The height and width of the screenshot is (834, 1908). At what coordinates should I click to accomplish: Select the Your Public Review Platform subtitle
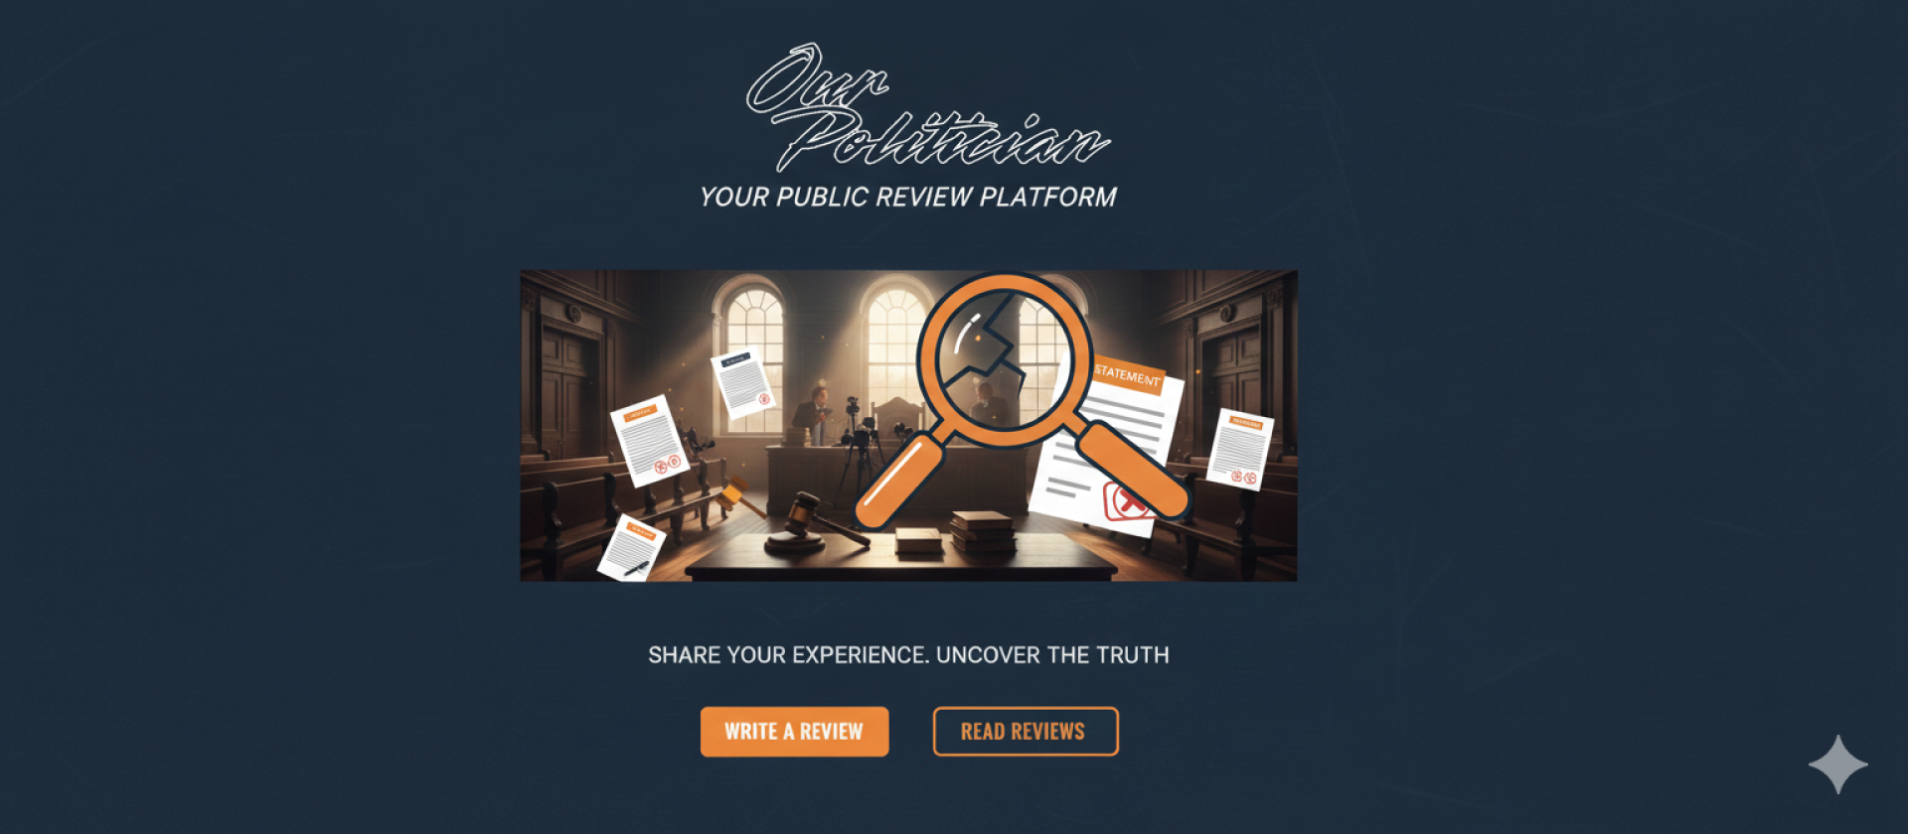tap(908, 197)
